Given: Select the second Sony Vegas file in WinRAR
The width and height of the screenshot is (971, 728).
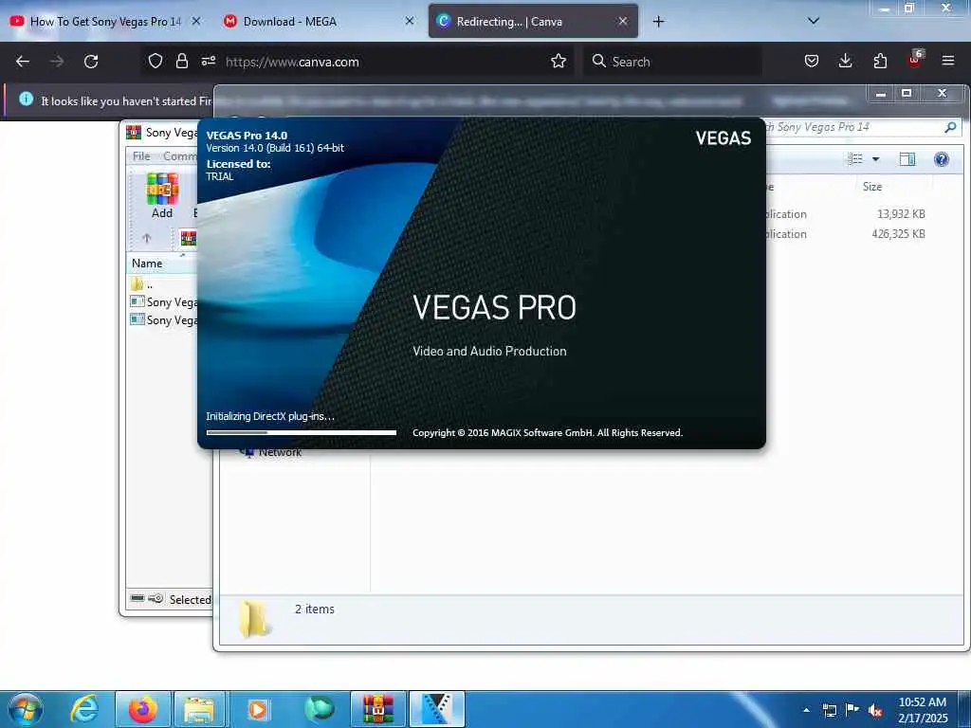Looking at the screenshot, I should [x=163, y=320].
